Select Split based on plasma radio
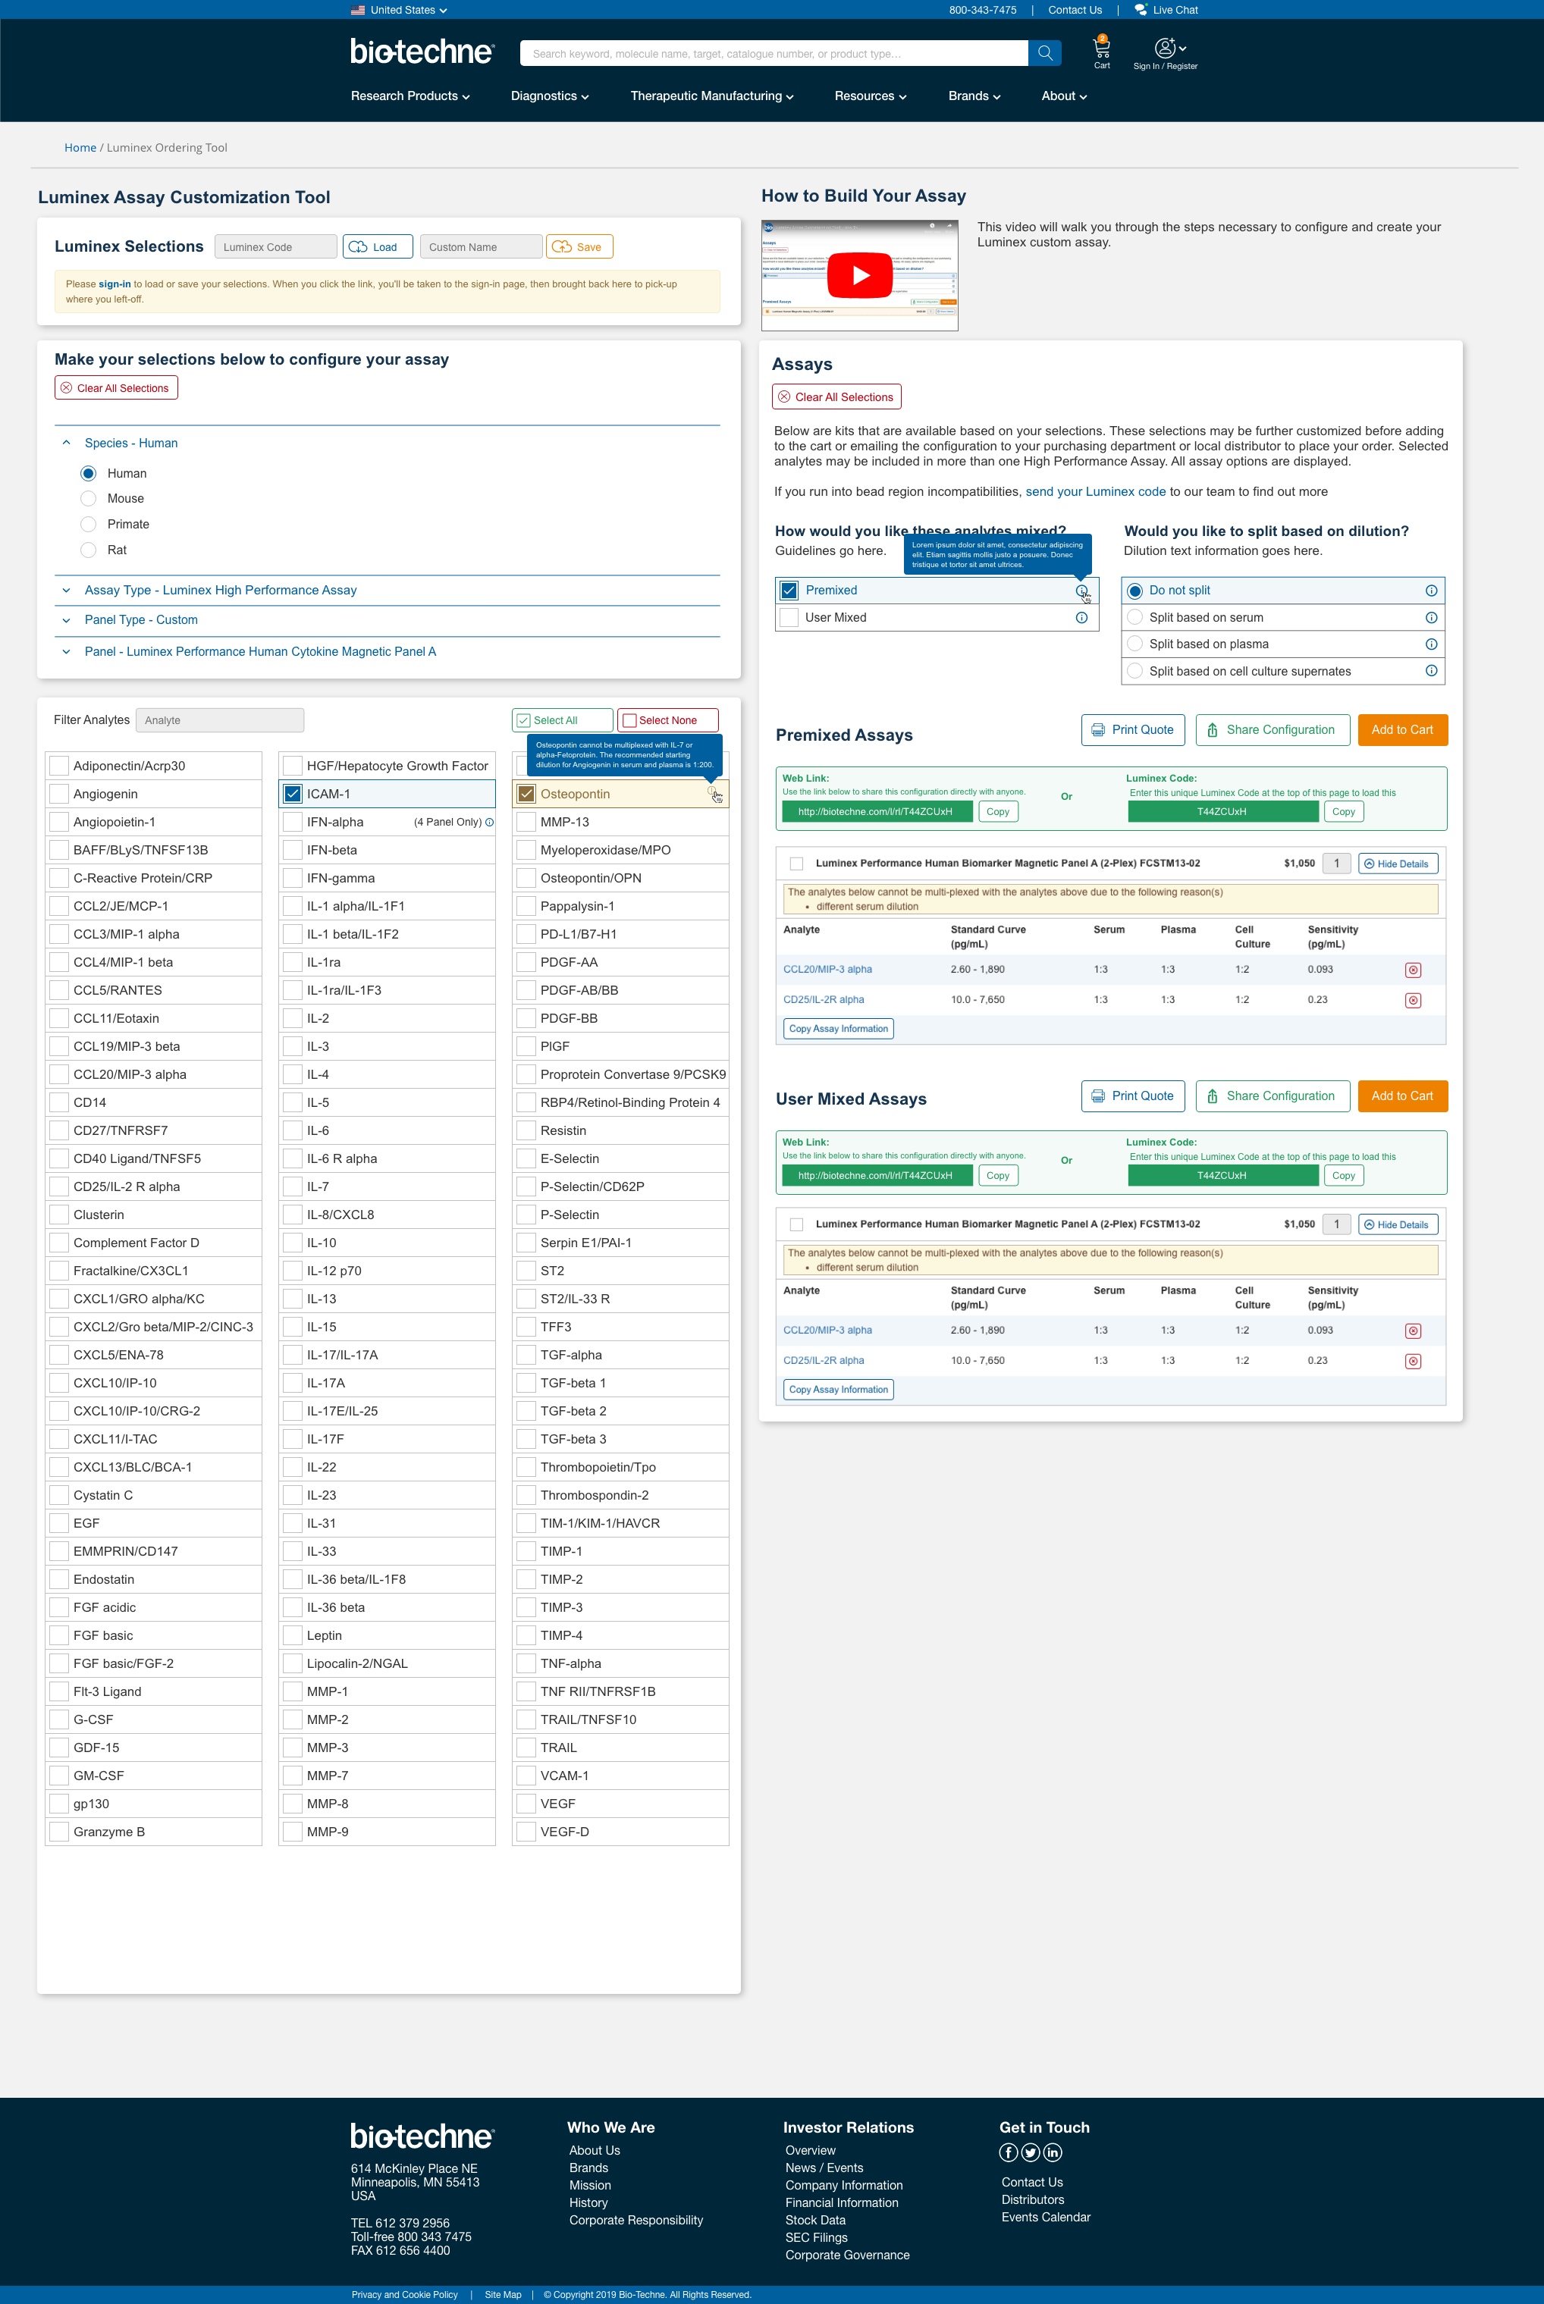This screenshot has width=1544, height=2304. (1134, 644)
